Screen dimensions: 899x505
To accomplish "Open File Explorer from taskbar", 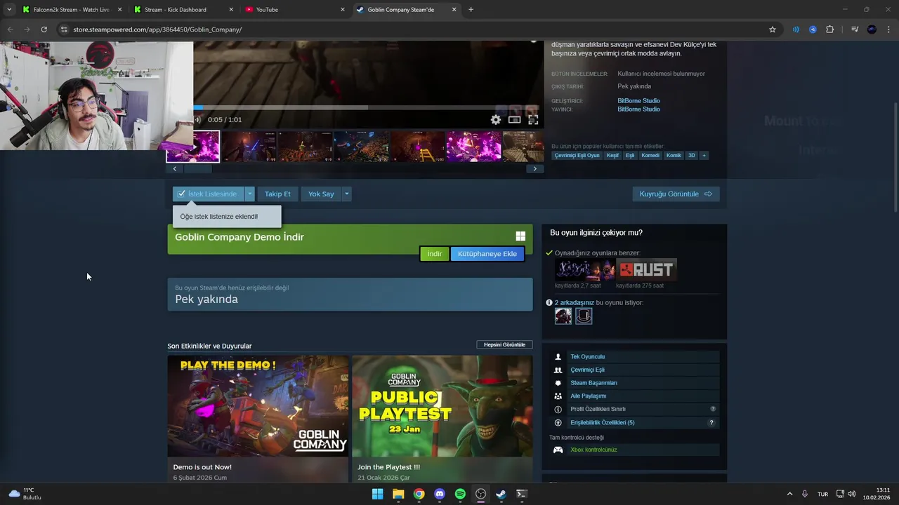I will click(x=398, y=494).
